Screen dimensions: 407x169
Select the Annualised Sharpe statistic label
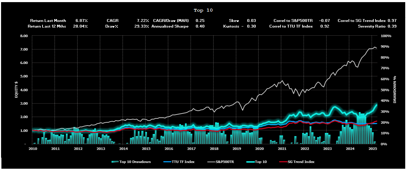click(169, 26)
